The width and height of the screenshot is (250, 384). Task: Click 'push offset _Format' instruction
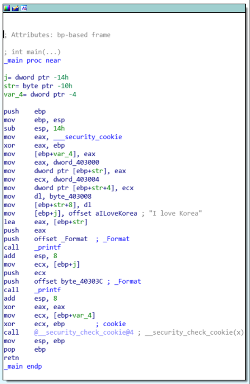[x=46, y=239]
